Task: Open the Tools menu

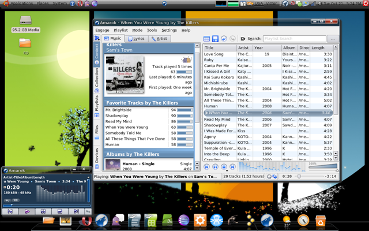Action: tap(152, 31)
